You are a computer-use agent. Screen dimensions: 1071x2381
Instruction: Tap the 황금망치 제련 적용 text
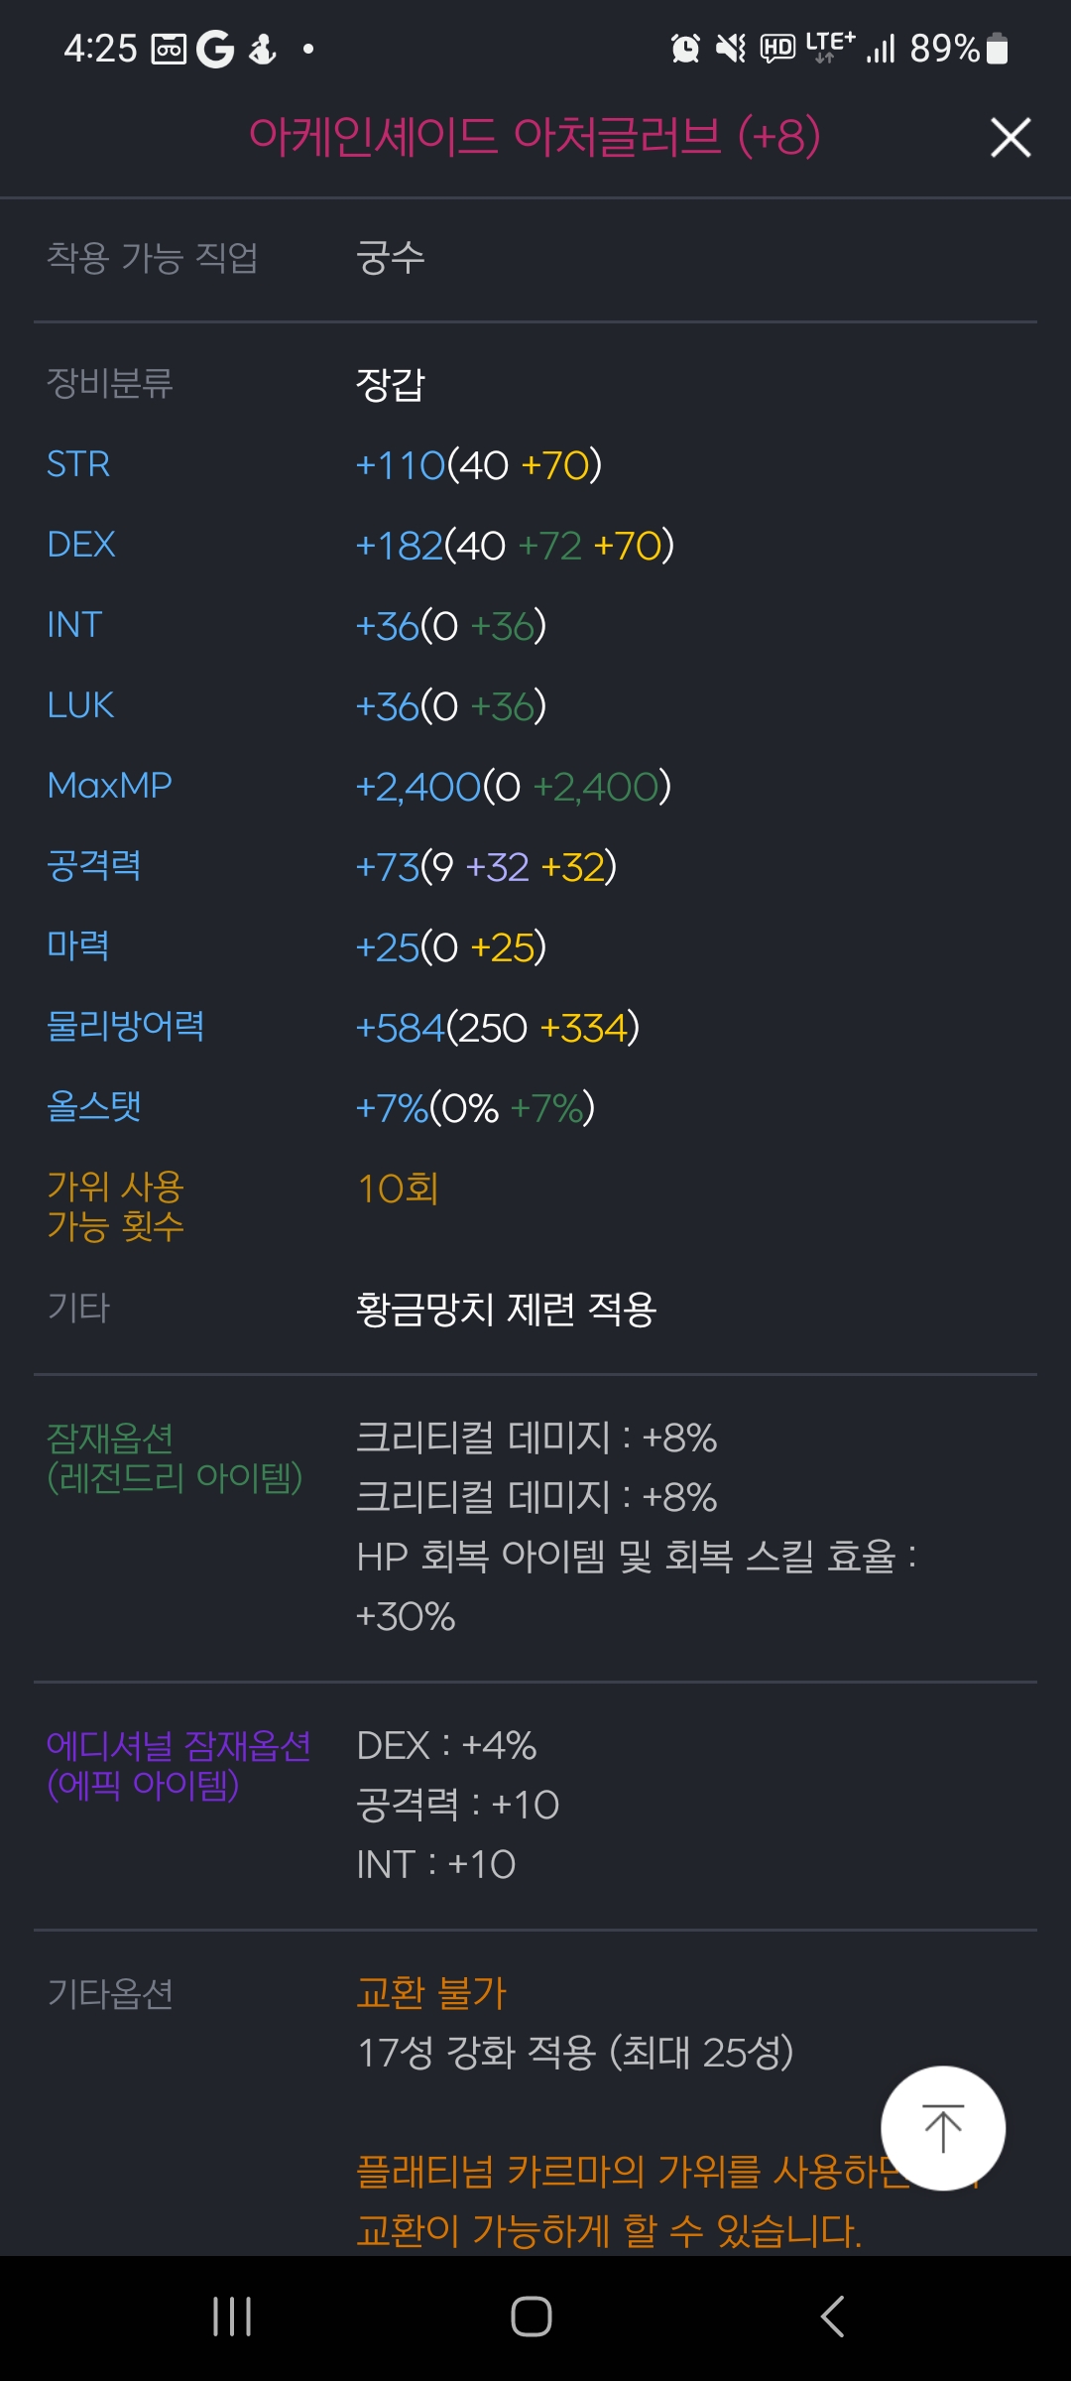506,1310
